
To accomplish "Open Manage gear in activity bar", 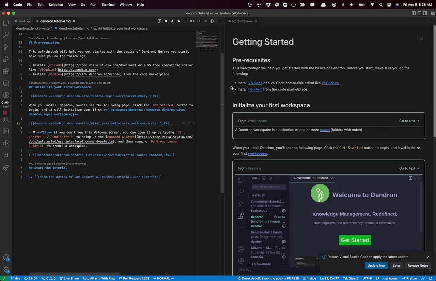I will pos(6,270).
